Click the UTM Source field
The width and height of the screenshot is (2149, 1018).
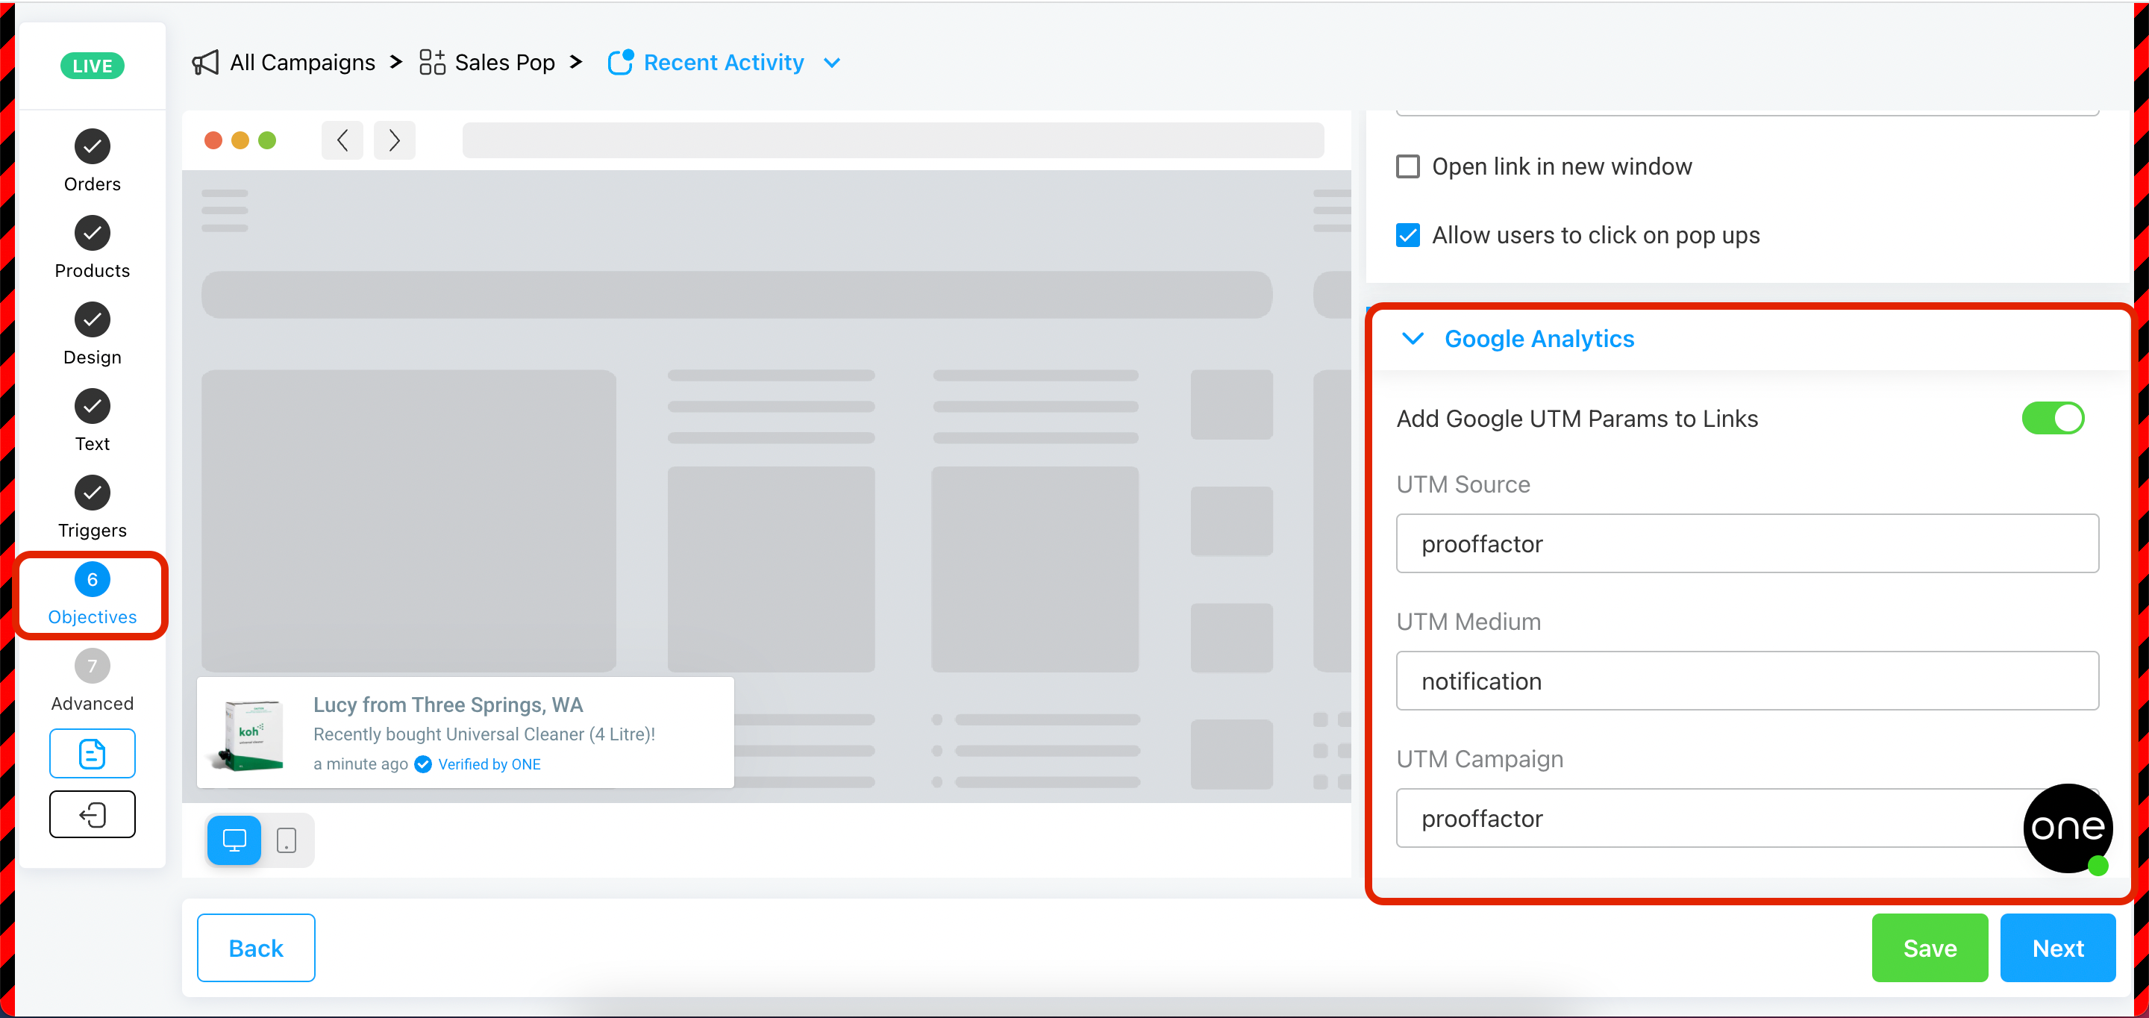tap(1747, 543)
